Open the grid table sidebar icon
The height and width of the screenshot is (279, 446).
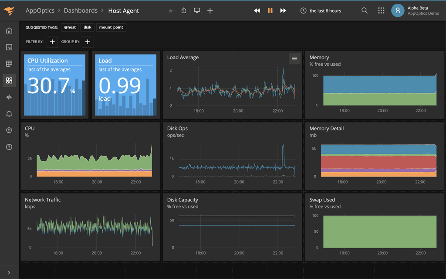coord(9,64)
